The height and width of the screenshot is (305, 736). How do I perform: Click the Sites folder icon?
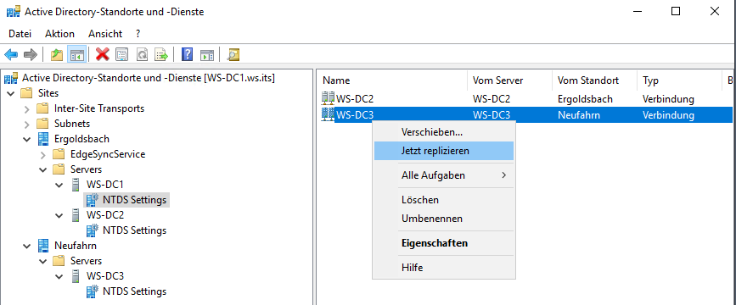[27, 93]
